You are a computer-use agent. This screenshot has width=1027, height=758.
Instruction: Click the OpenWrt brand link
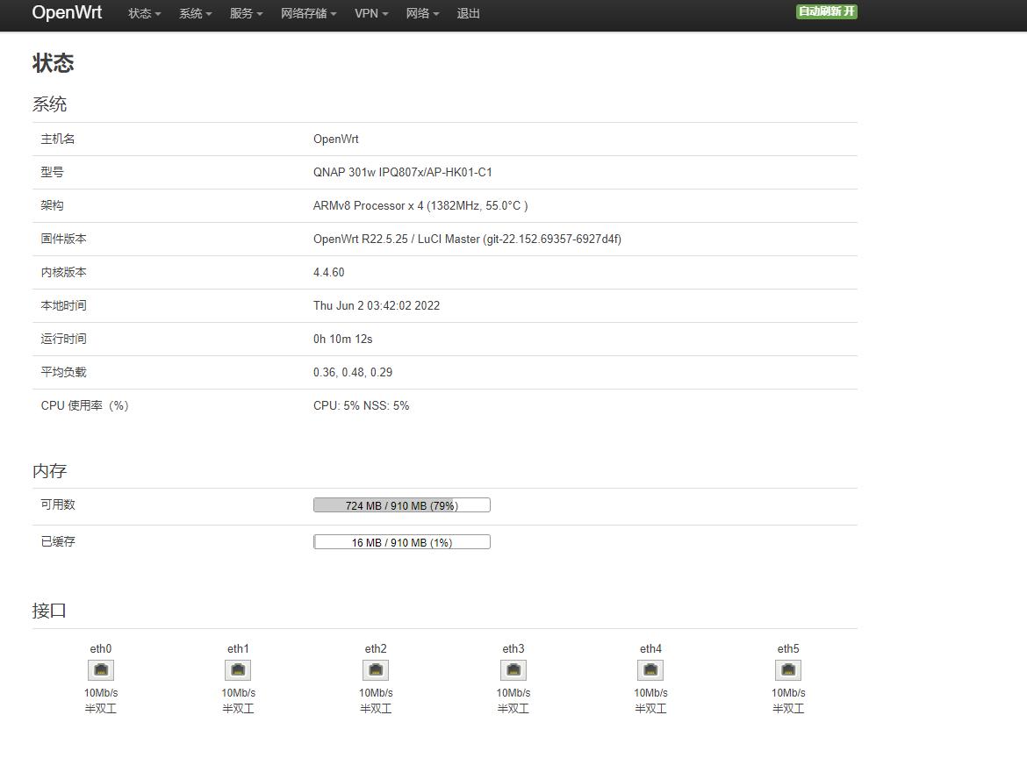pos(67,12)
